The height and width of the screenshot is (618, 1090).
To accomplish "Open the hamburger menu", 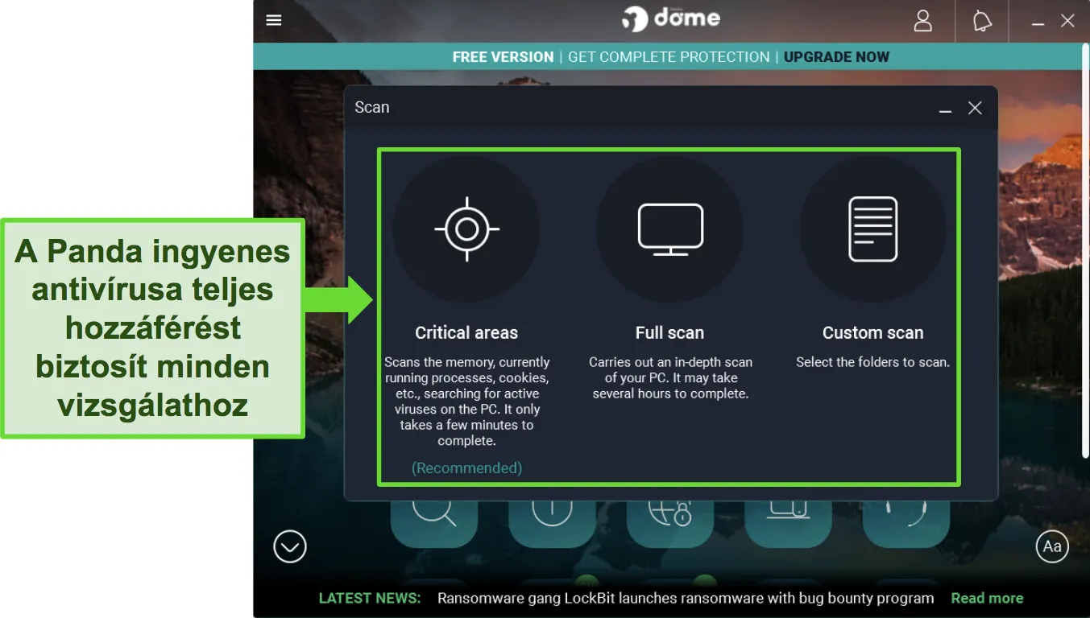I will pyautogui.click(x=274, y=20).
